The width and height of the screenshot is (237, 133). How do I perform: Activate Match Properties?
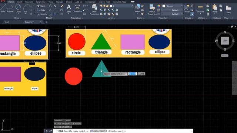coord(152,10)
